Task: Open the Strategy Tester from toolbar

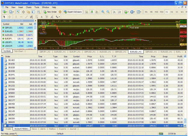Action: (x=39, y=12)
